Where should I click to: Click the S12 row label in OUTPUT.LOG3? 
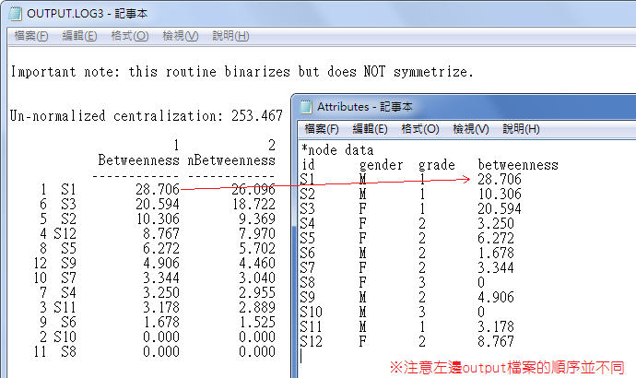(x=65, y=233)
